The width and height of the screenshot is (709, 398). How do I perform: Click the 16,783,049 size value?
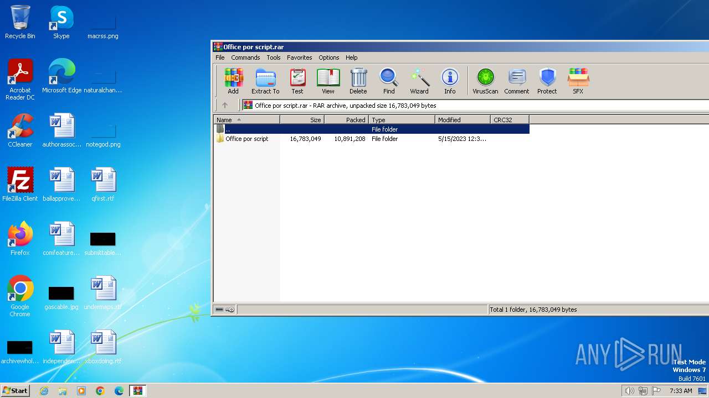(x=305, y=139)
